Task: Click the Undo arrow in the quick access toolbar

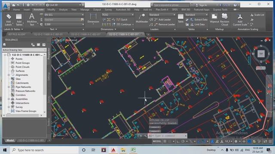Action: (33, 5)
